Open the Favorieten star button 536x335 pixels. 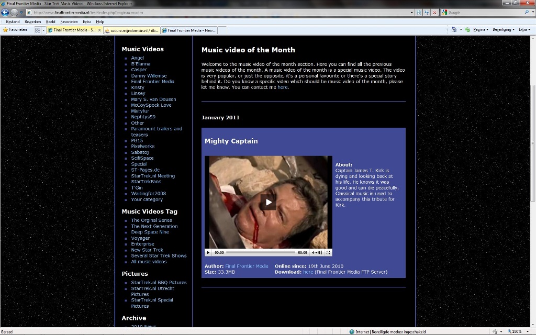coord(15,30)
